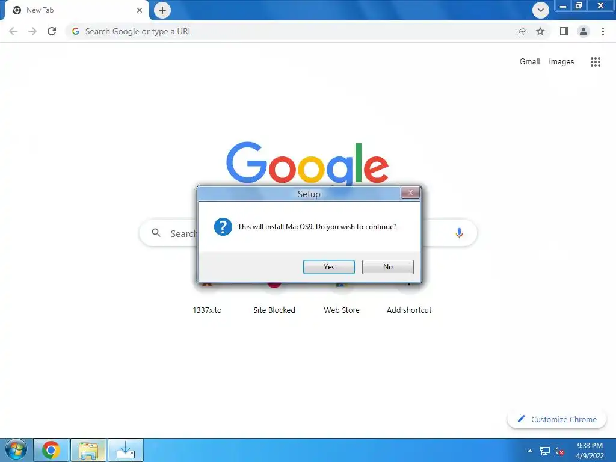Reload the current page
The height and width of the screenshot is (462, 616).
tap(52, 31)
